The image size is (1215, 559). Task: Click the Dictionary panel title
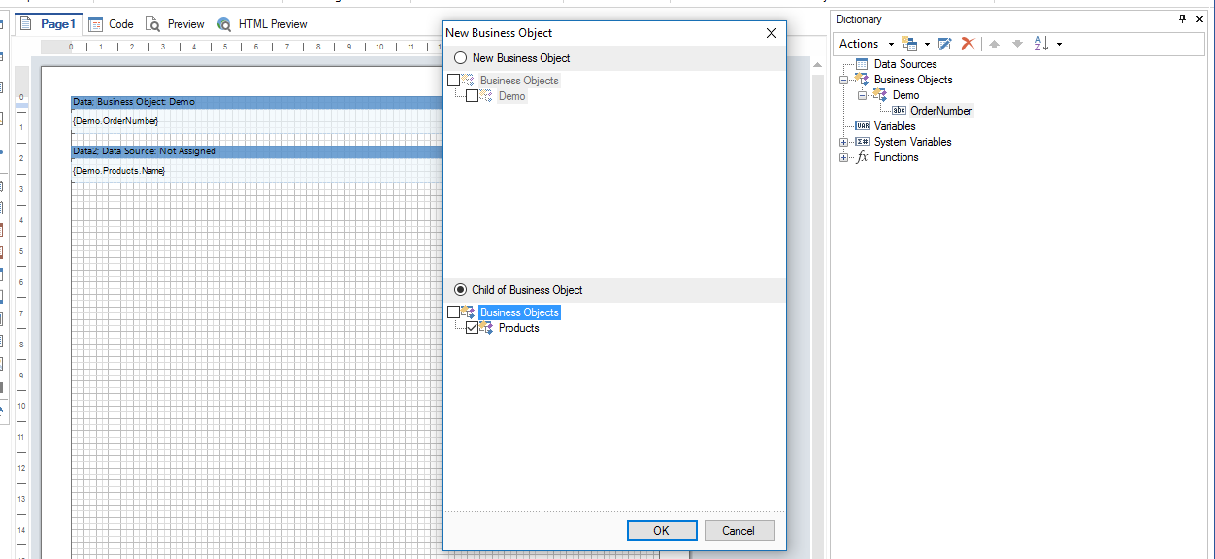(859, 19)
